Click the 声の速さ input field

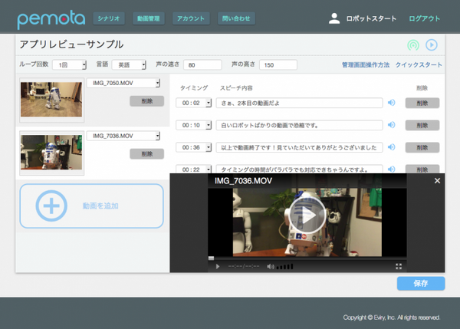coord(202,65)
